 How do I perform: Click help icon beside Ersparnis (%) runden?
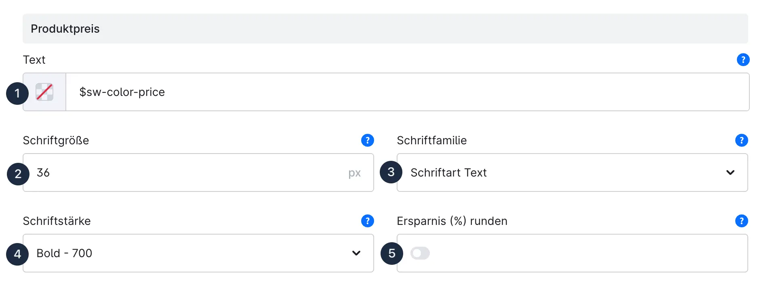(741, 221)
